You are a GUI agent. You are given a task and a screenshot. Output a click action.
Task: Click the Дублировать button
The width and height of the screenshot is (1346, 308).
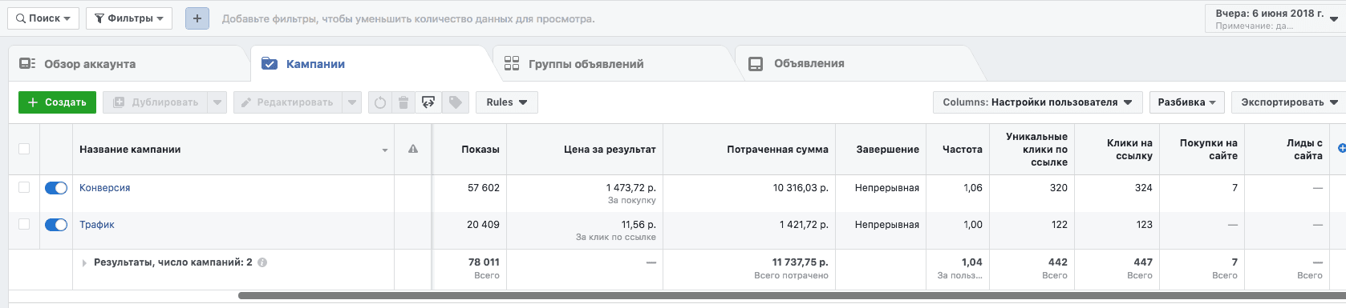(156, 102)
